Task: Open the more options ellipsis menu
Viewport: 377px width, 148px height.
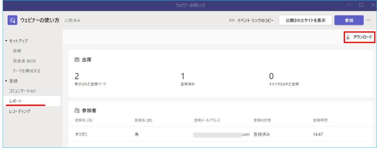Action: point(369,20)
